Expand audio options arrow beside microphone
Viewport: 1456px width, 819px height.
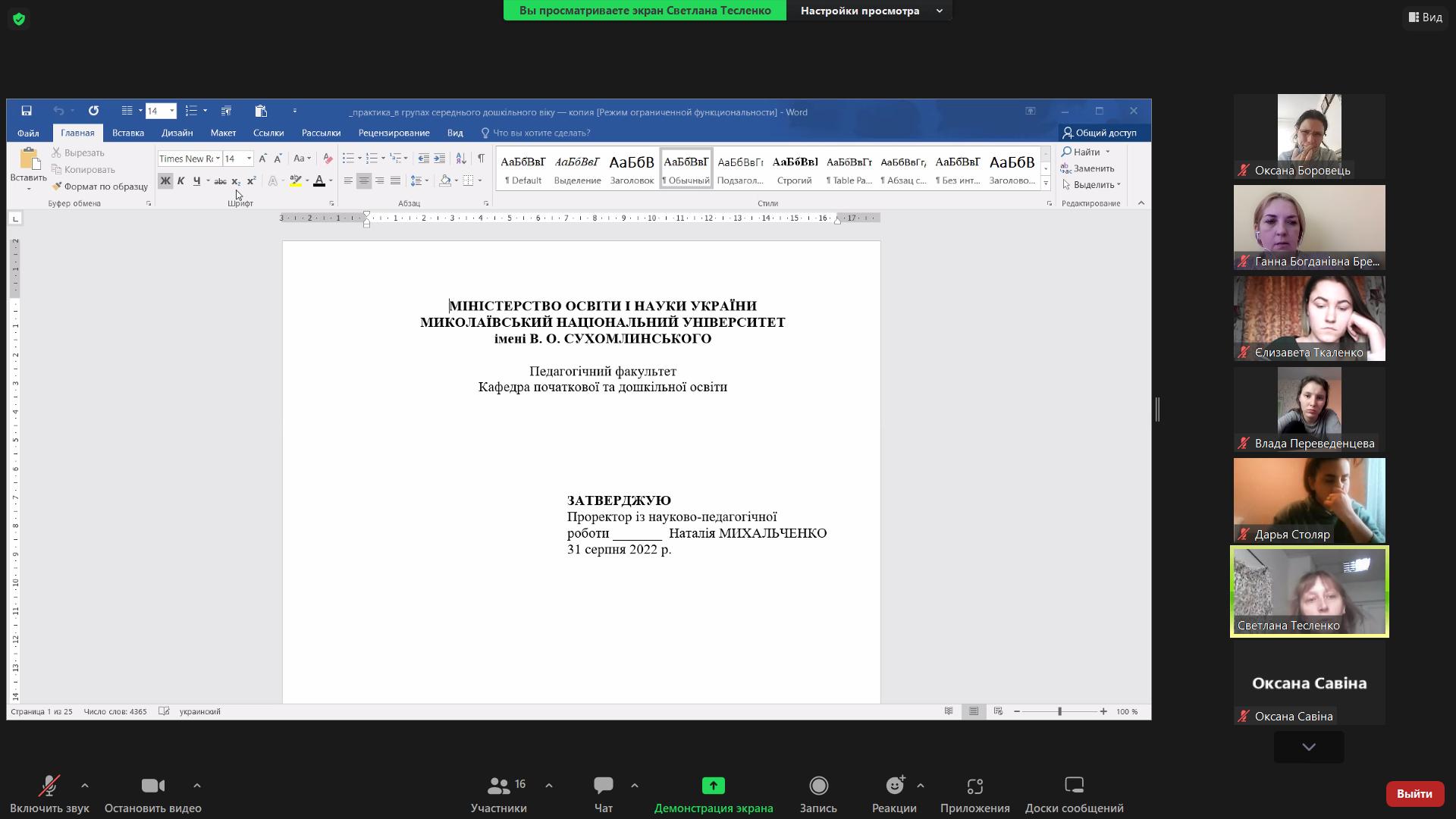(85, 786)
